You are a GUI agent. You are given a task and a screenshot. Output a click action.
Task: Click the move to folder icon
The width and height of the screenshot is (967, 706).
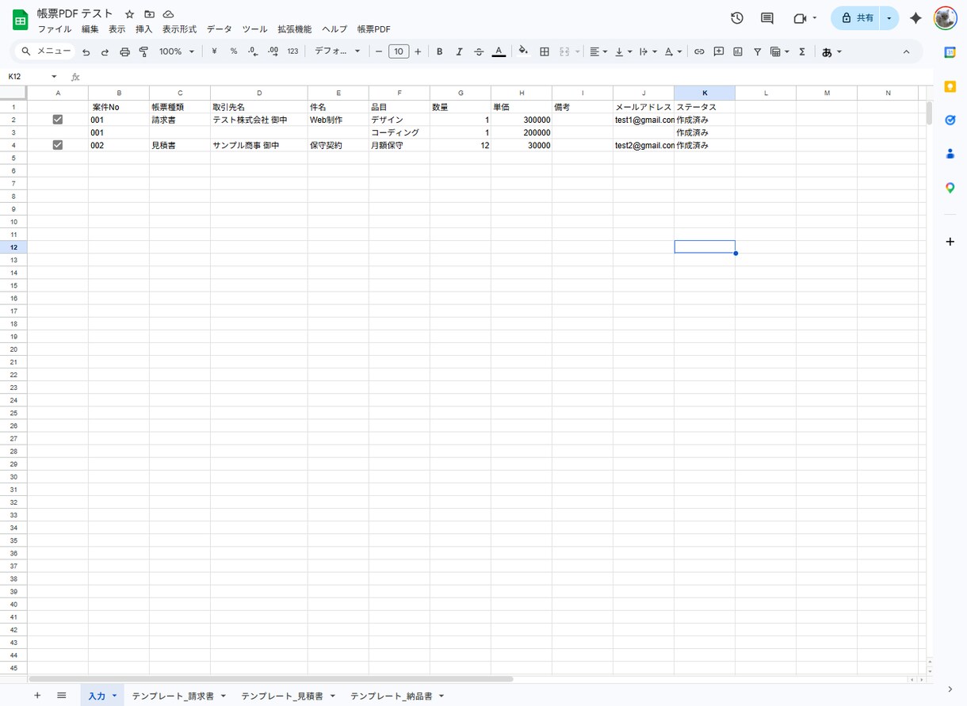(149, 14)
